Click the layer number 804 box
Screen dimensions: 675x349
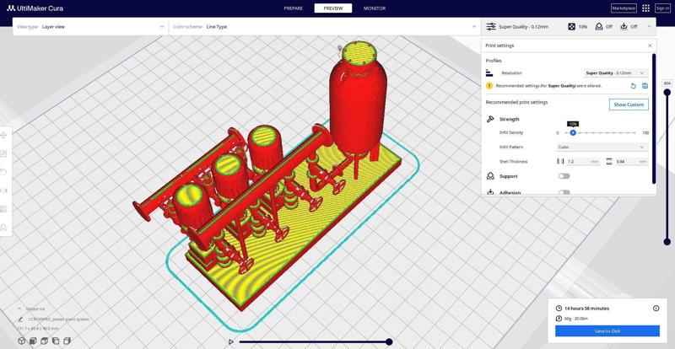coord(667,83)
